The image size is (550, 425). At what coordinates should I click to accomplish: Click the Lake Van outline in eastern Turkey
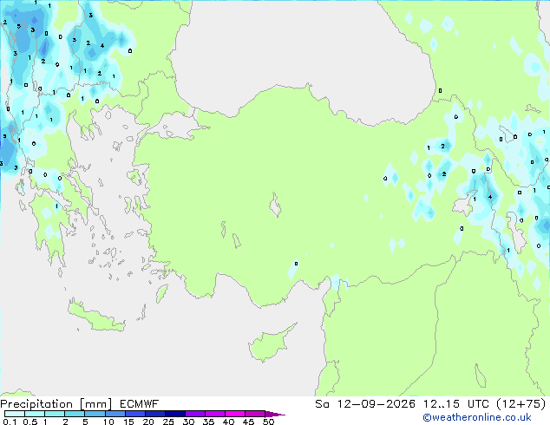coord(463,204)
